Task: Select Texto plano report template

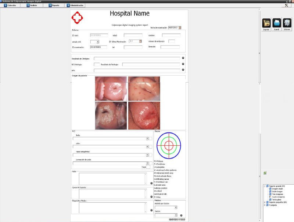Action: (x=277, y=199)
